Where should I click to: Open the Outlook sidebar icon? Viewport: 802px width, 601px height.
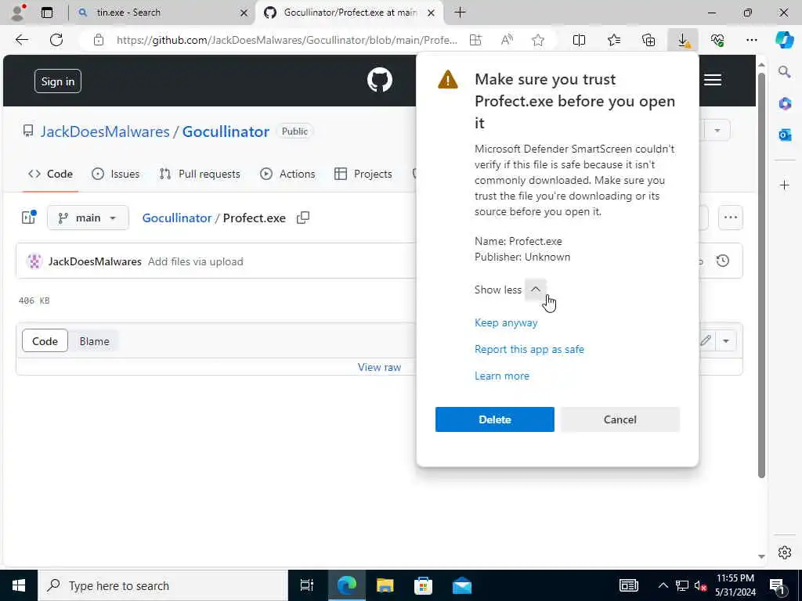[x=785, y=135]
